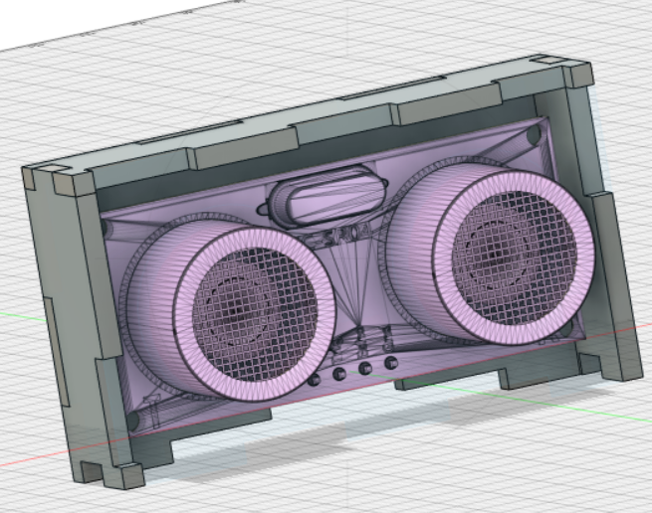Screen dimensions: 652x513
Task: Select the right ultrasonic transducer mesh grille
Action: point(514,257)
